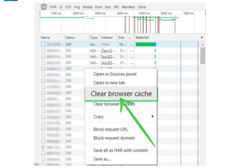
Task: Filter requests by JS
Action: (x=61, y=7)
